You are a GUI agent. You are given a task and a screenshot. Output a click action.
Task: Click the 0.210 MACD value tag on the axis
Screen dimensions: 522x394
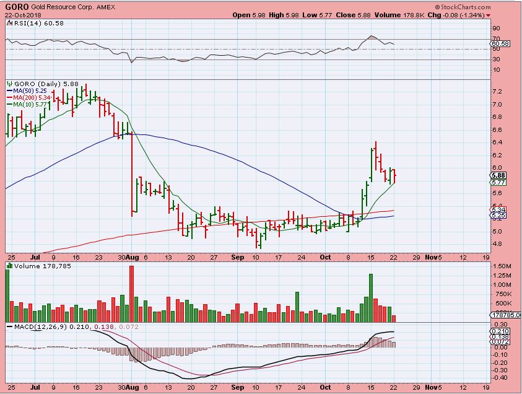(x=500, y=331)
